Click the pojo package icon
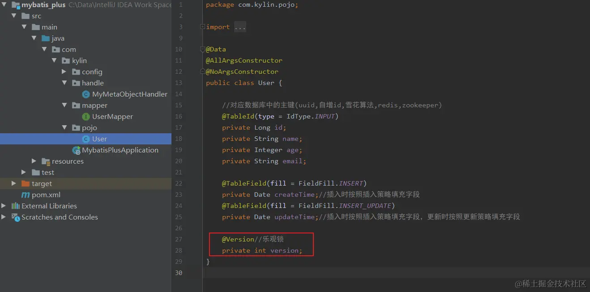590x292 pixels. coord(76,128)
